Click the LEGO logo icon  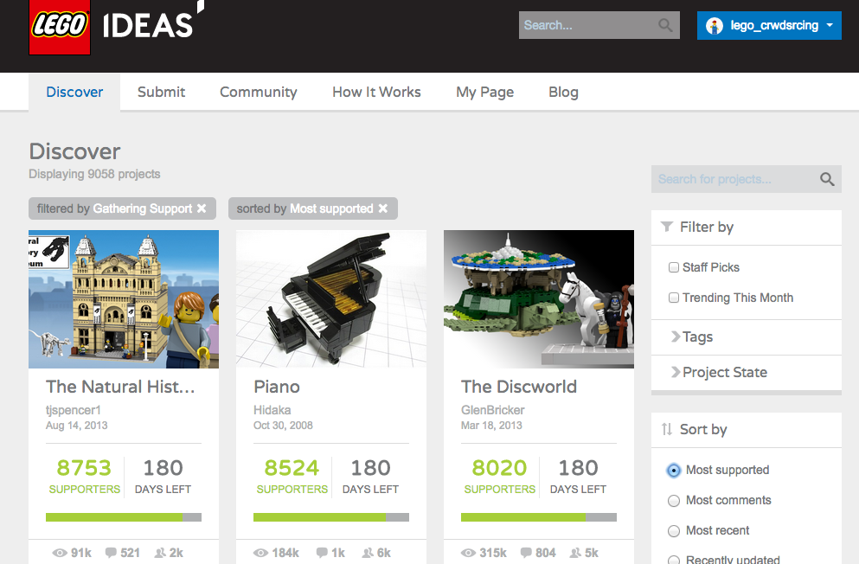[x=59, y=27]
